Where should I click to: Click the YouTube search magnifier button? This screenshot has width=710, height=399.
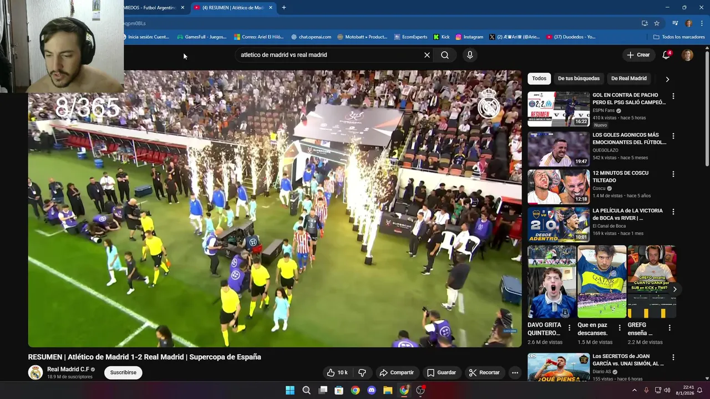pos(445,55)
